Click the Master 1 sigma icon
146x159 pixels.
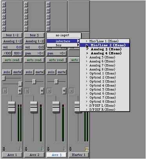(x=86, y=149)
